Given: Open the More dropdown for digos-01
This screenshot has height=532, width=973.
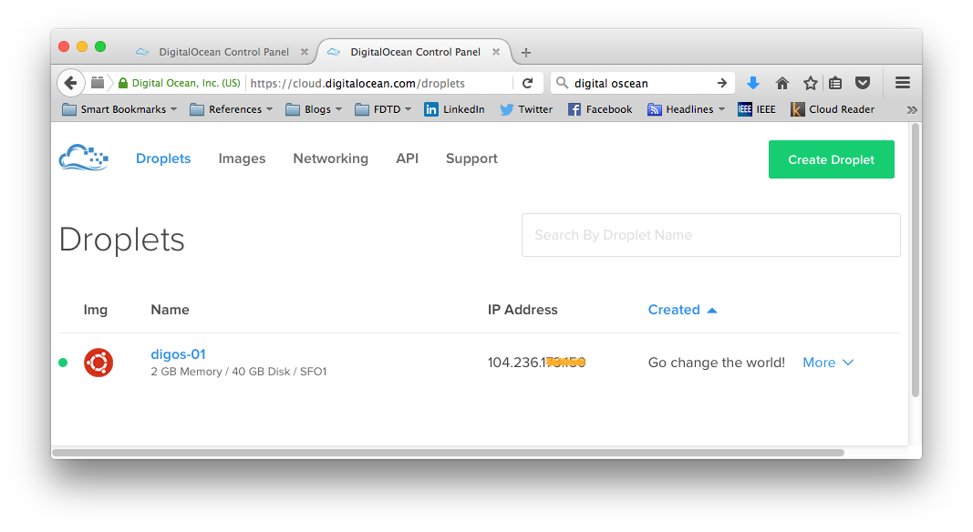Looking at the screenshot, I should (x=828, y=363).
